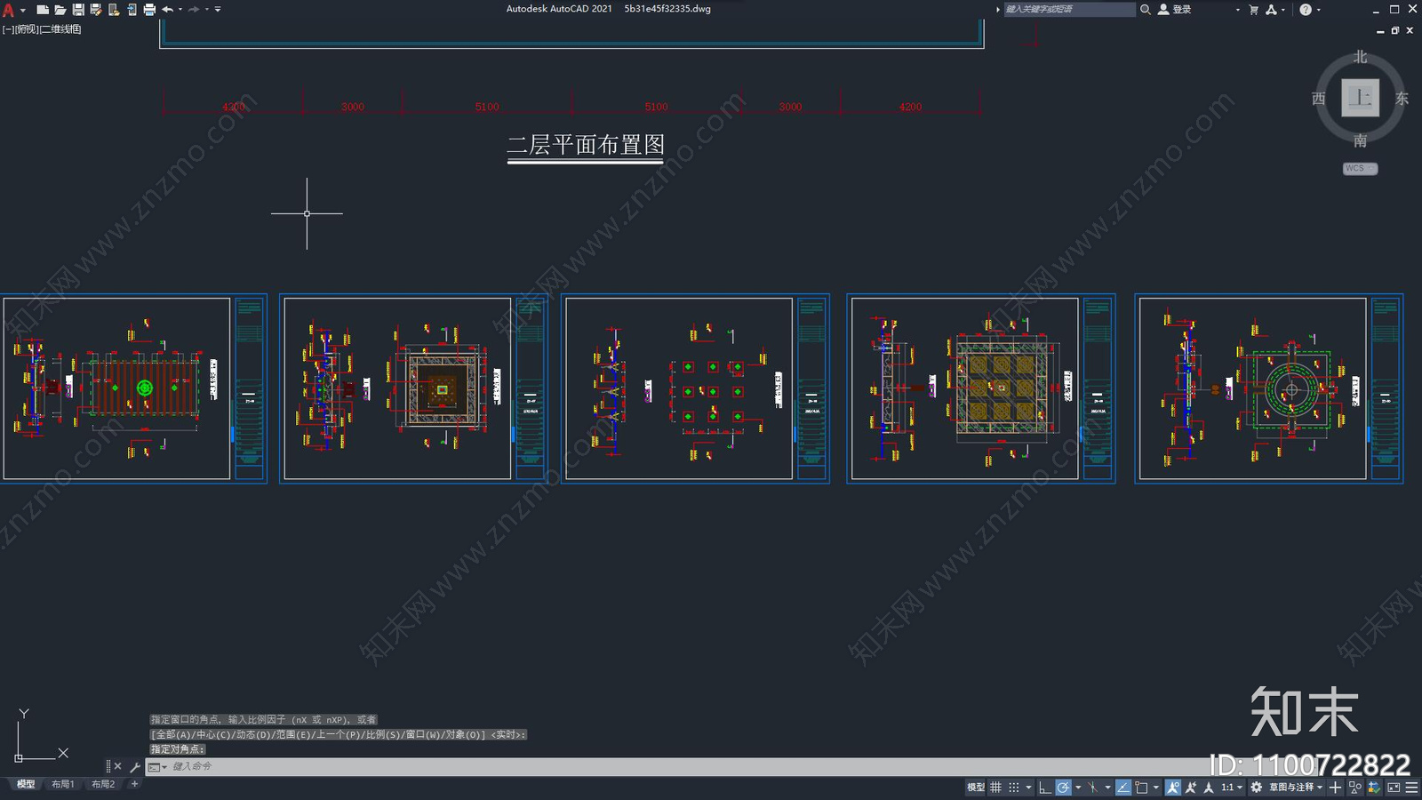Click the workspace switching gear icon
Screen dimensions: 1422x800
(1256, 787)
